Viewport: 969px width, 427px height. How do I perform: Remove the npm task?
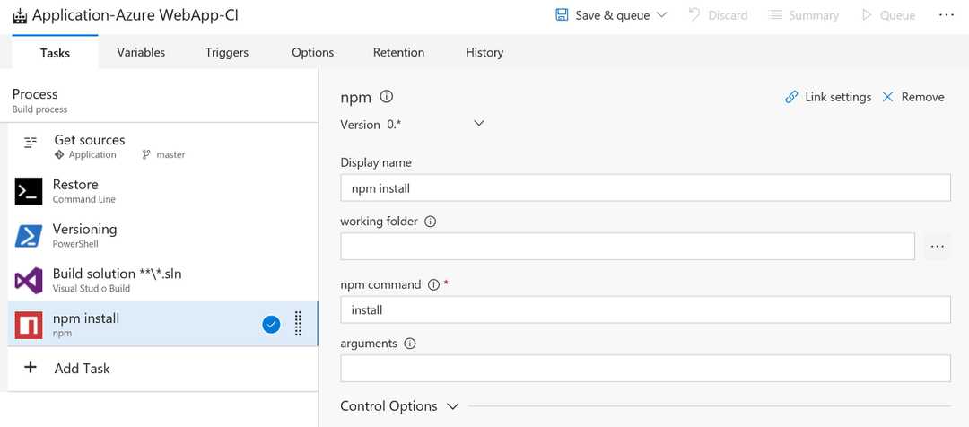(x=912, y=97)
